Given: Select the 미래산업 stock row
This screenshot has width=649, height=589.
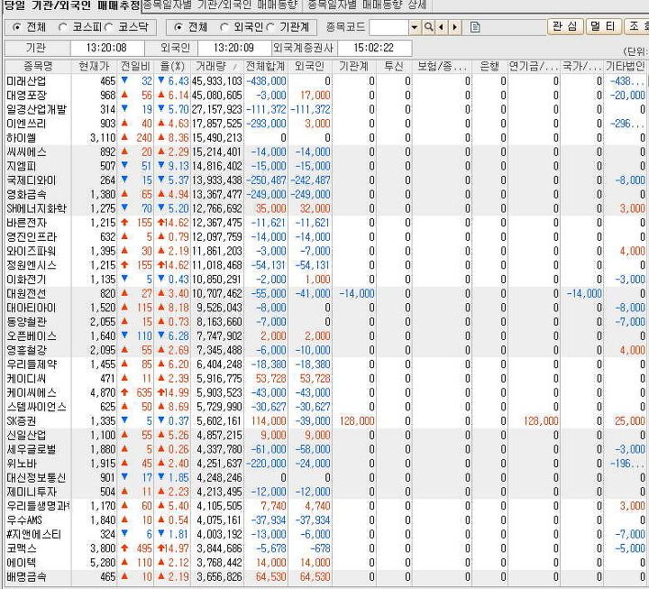Looking at the screenshot, I should 325,81.
